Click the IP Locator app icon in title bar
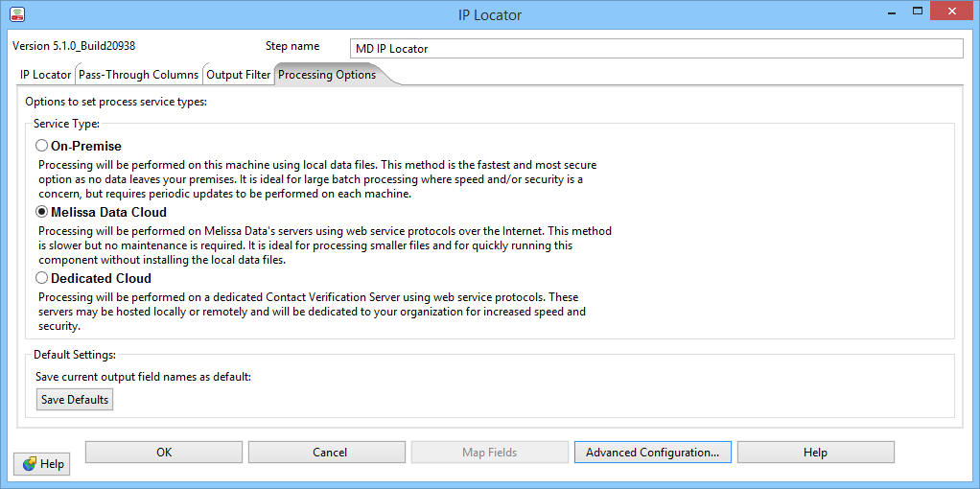The height and width of the screenshot is (489, 980). click(16, 14)
